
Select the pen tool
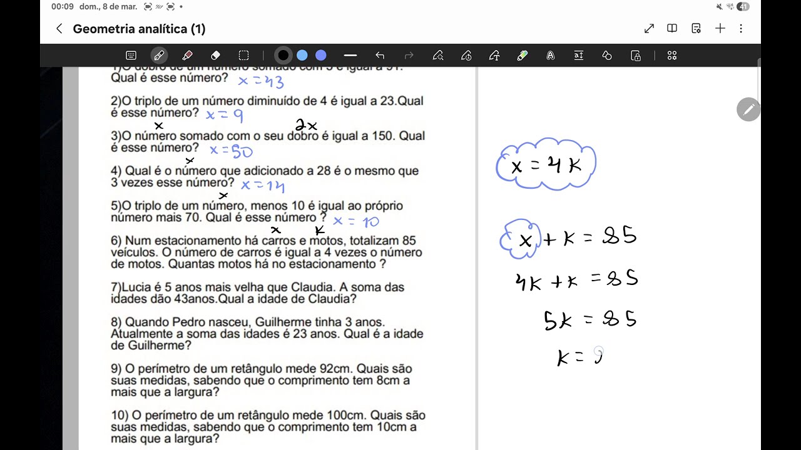tap(159, 56)
